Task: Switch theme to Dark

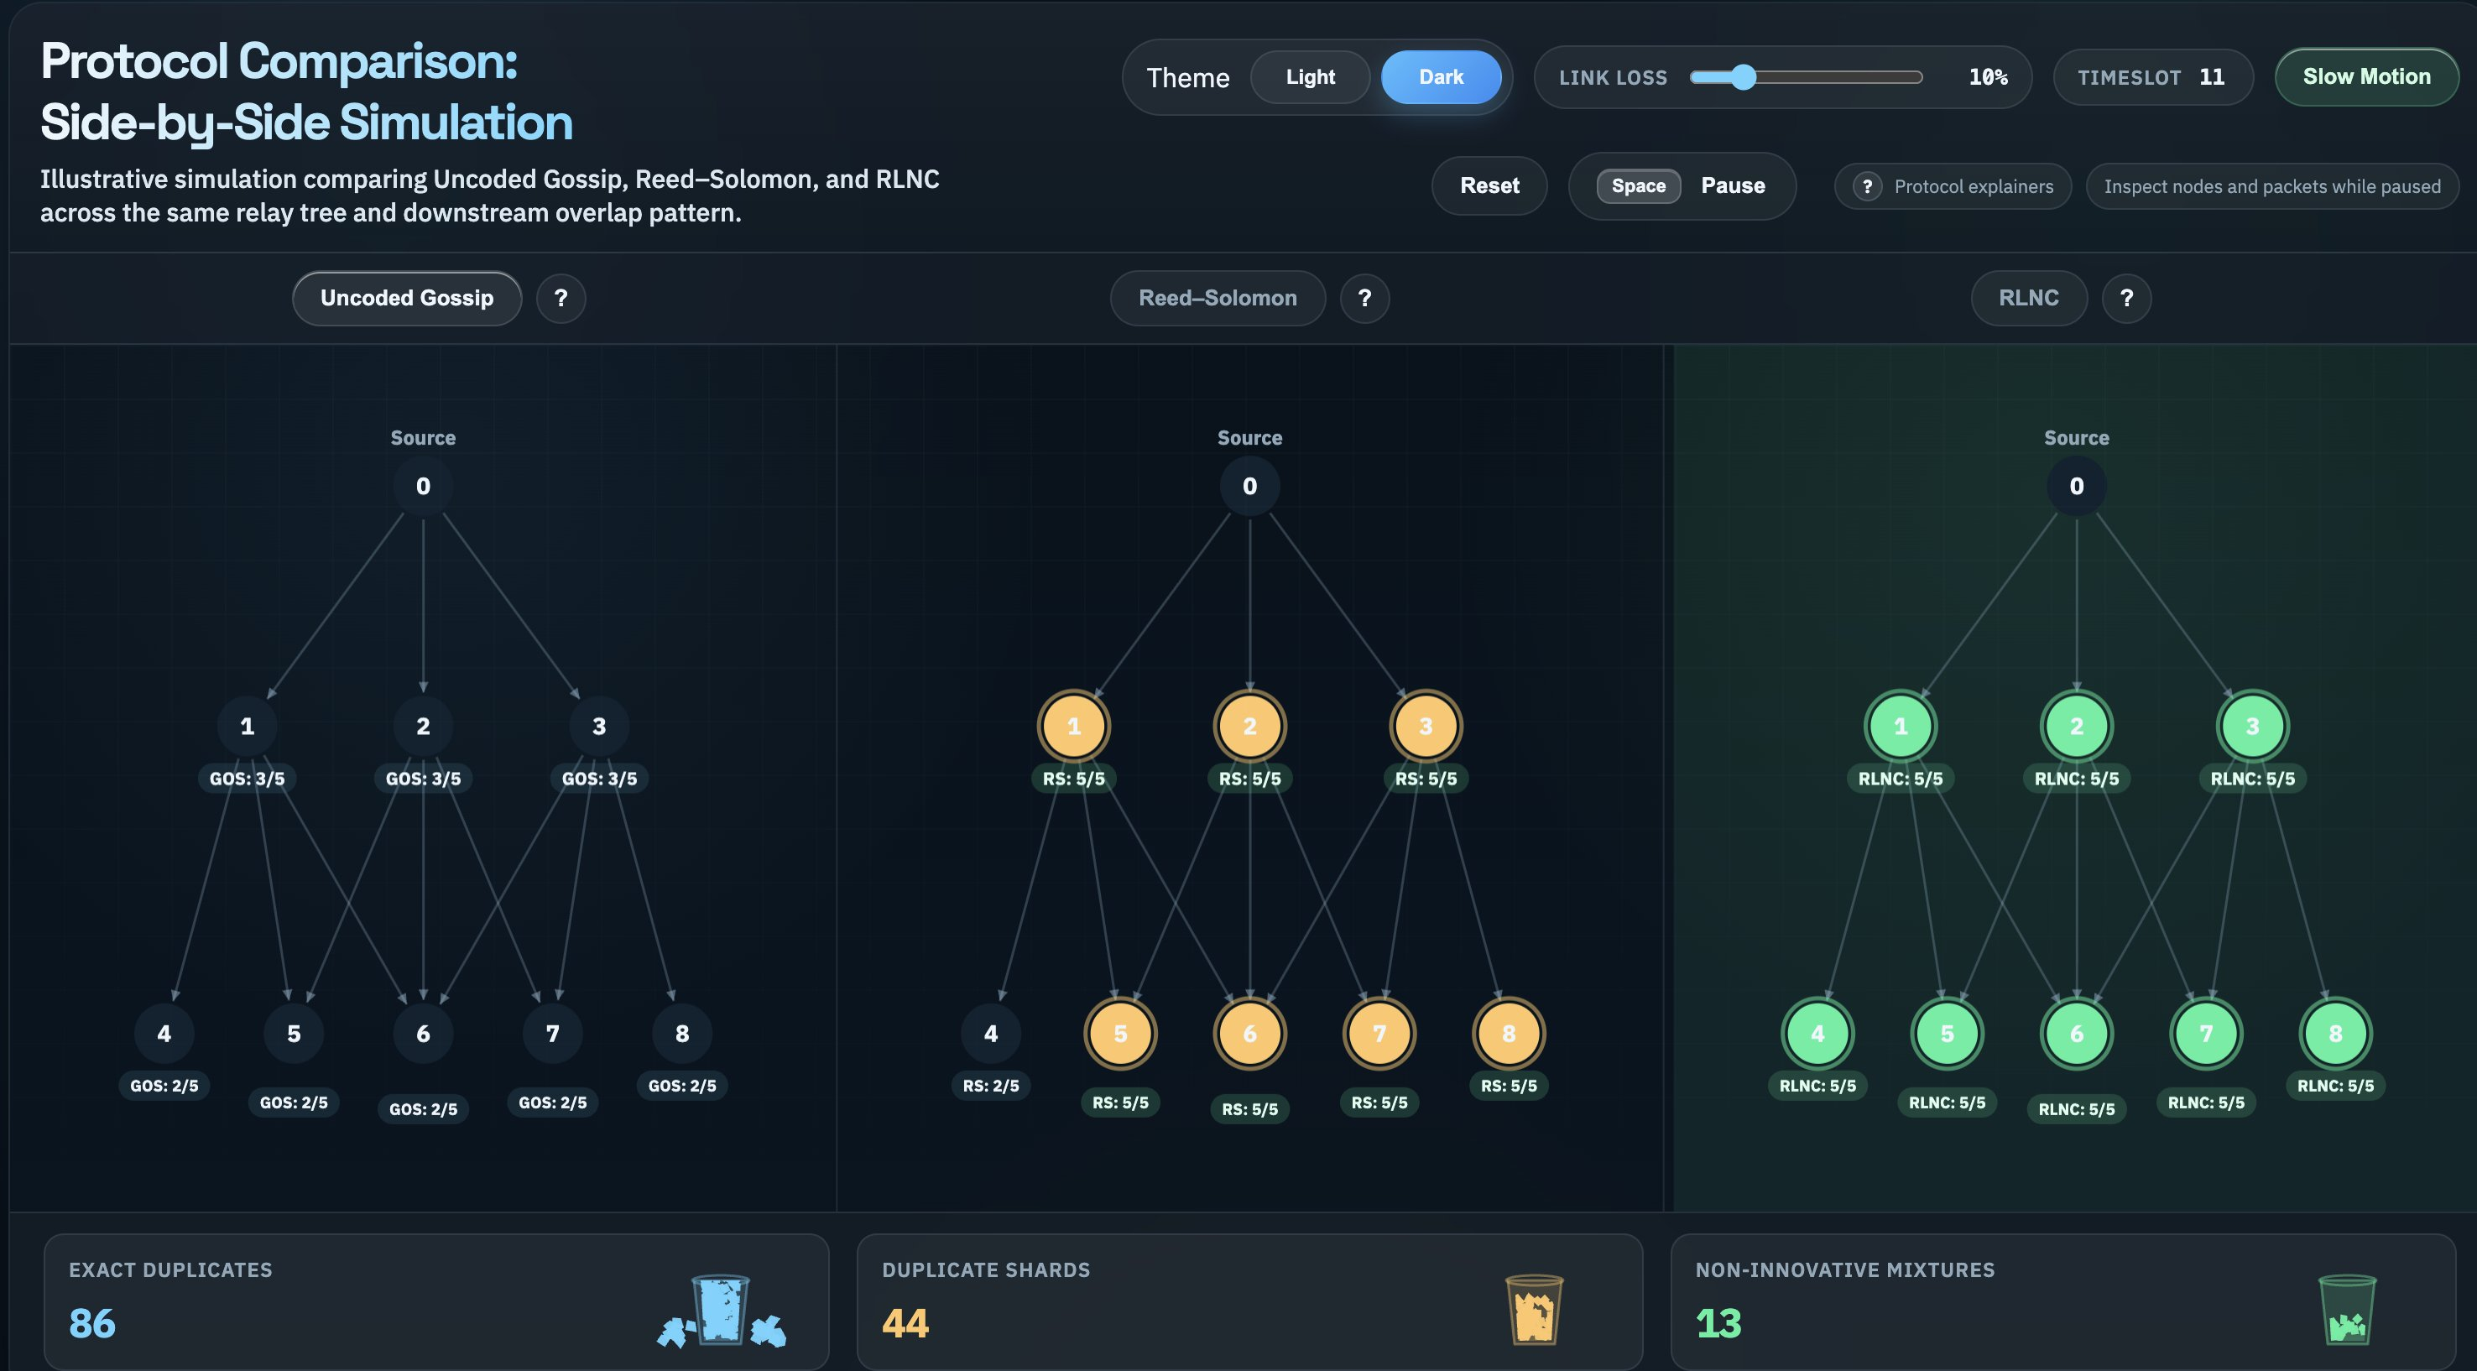Action: coord(1441,77)
